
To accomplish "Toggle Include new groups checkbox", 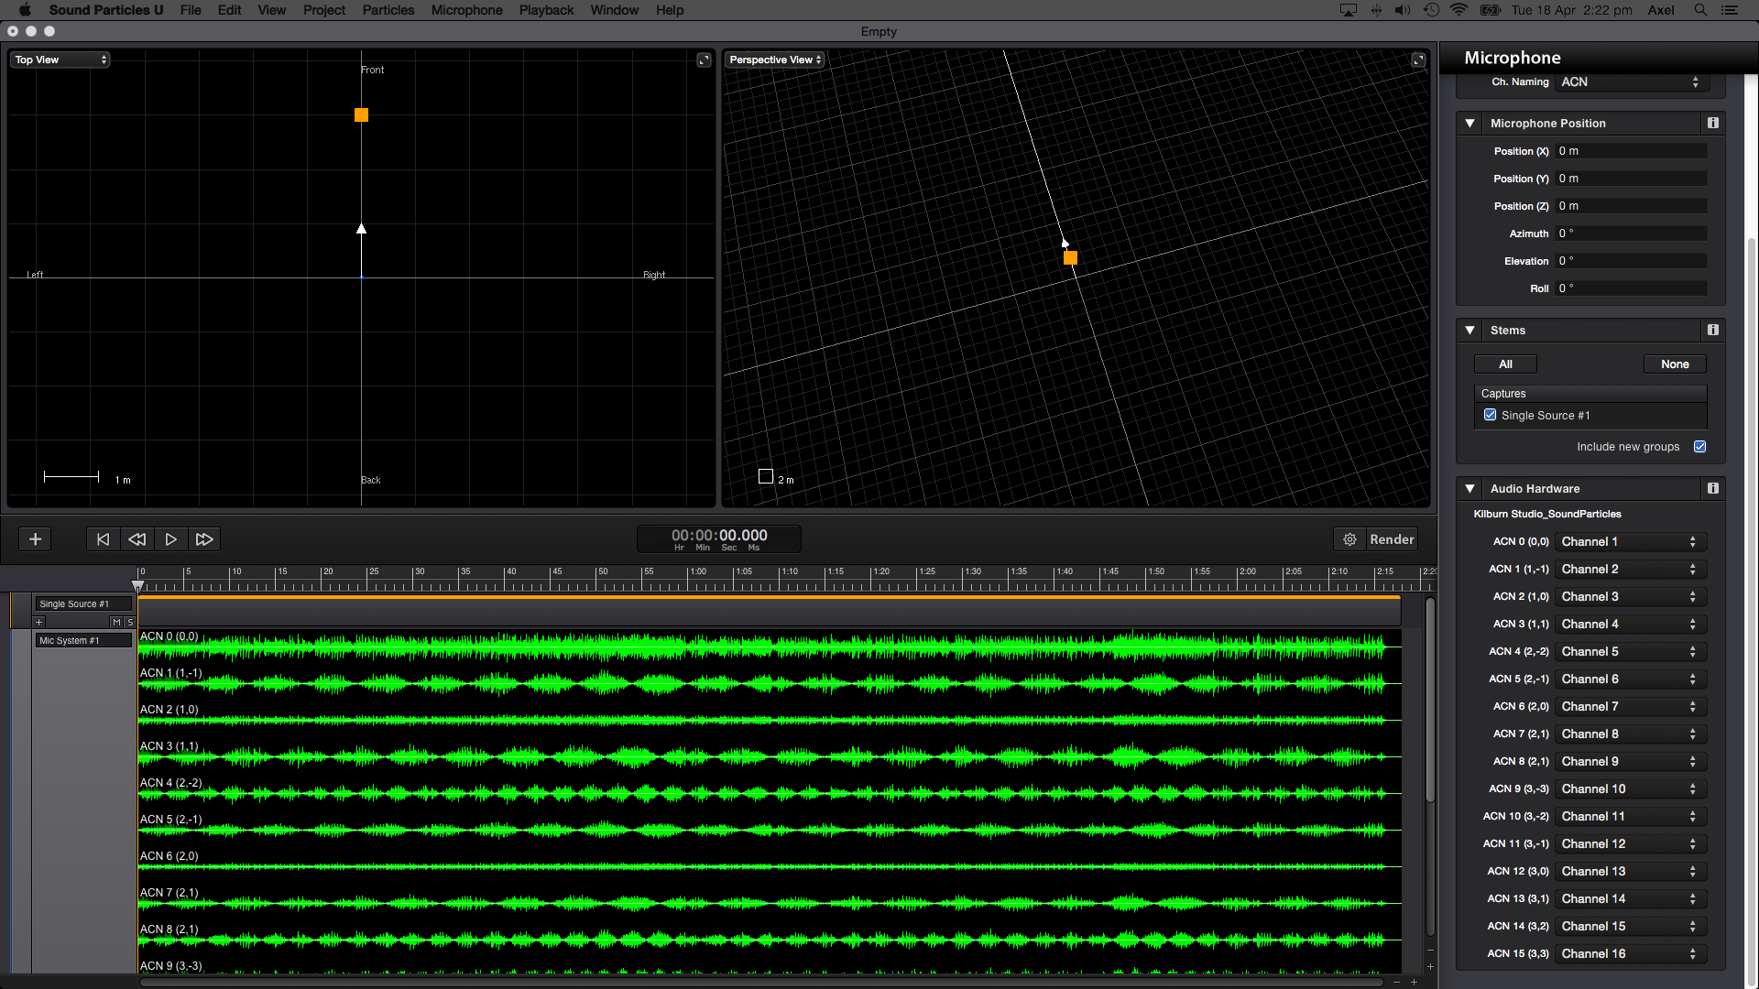I will [1699, 447].
